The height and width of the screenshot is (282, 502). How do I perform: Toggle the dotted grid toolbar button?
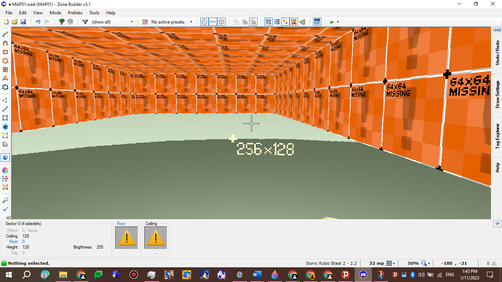coord(277,22)
